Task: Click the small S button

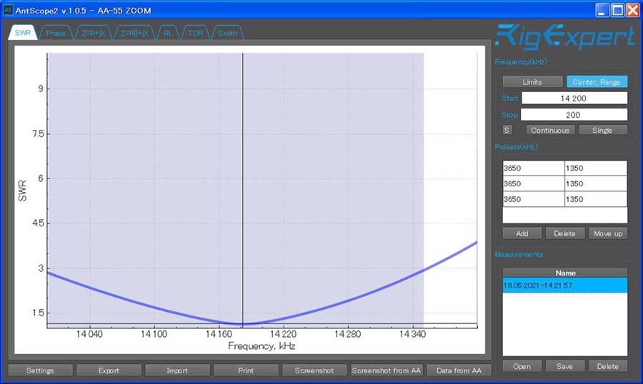Action: 507,130
